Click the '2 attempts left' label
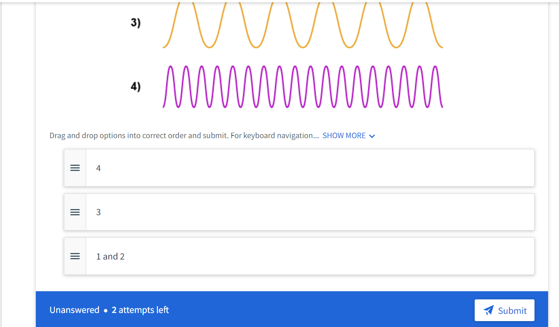Image resolution: width=559 pixels, height=327 pixels. coord(139,310)
